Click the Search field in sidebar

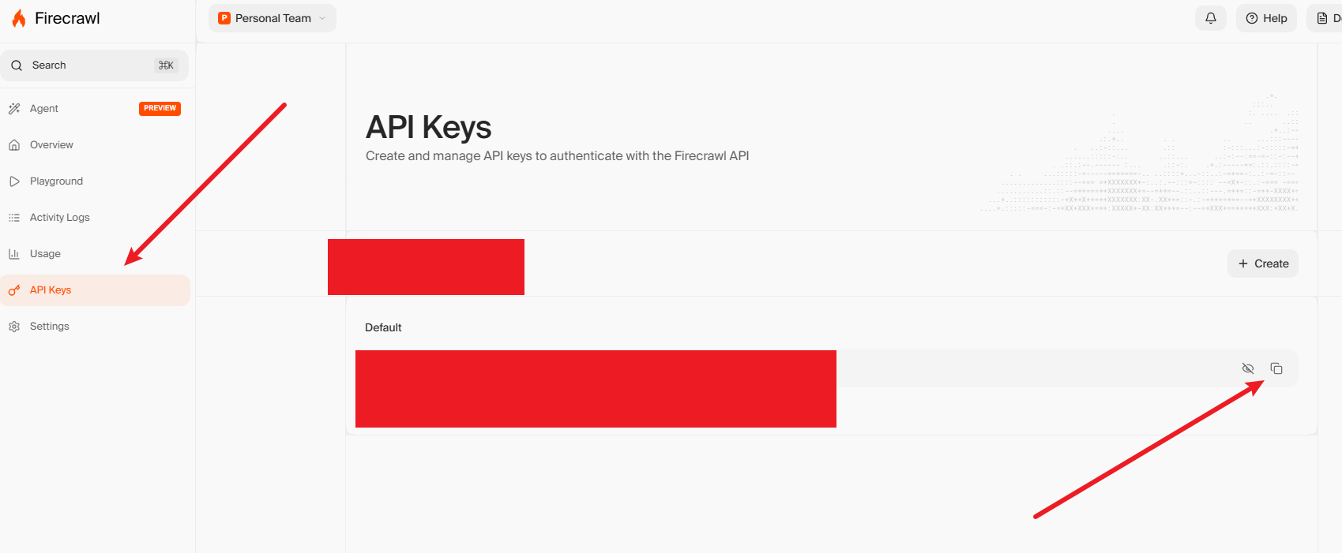coord(87,65)
